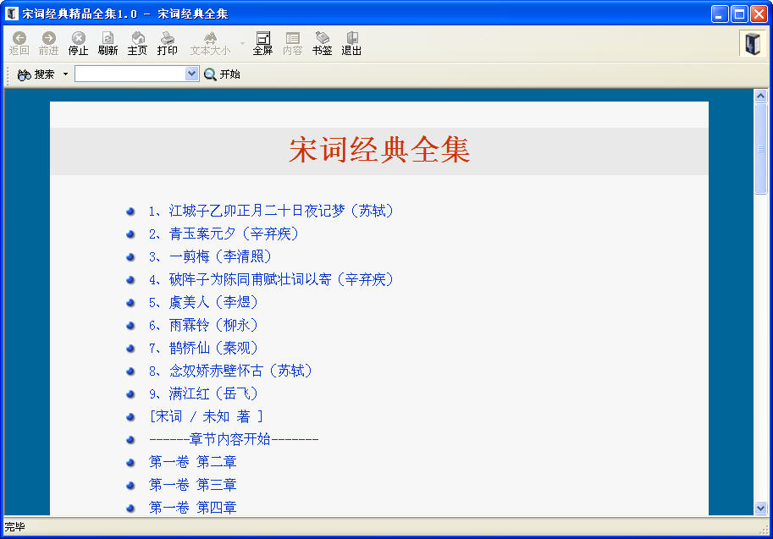Open poem 2 青玉案元夕（辛弃疾）
Viewport: 773px width, 539px height.
(x=224, y=234)
